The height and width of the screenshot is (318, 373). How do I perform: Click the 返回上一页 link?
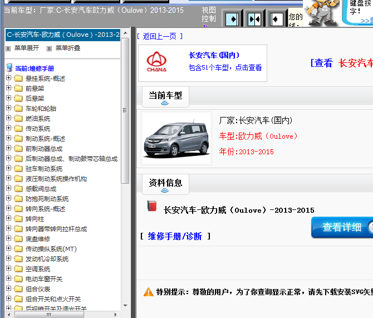(160, 36)
